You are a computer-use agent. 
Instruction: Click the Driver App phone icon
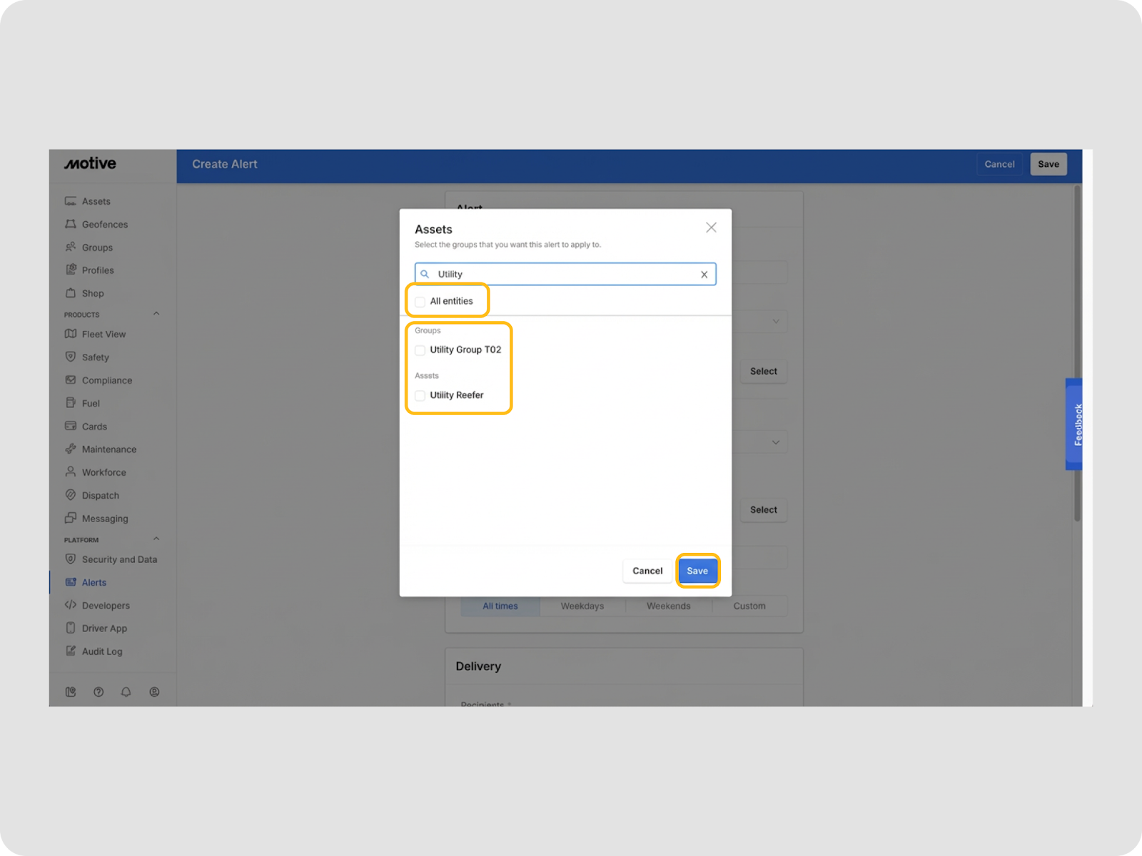click(71, 628)
